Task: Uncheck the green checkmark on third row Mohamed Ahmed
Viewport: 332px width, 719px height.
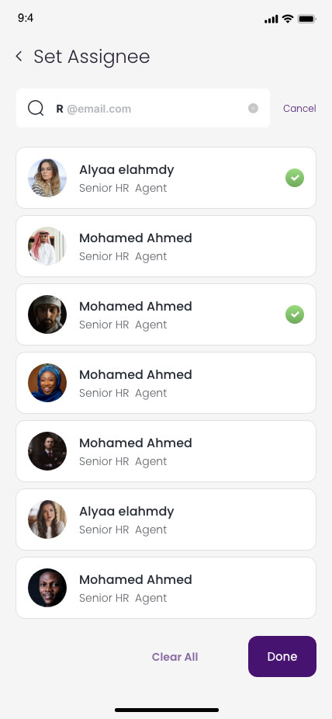Action: click(x=295, y=314)
